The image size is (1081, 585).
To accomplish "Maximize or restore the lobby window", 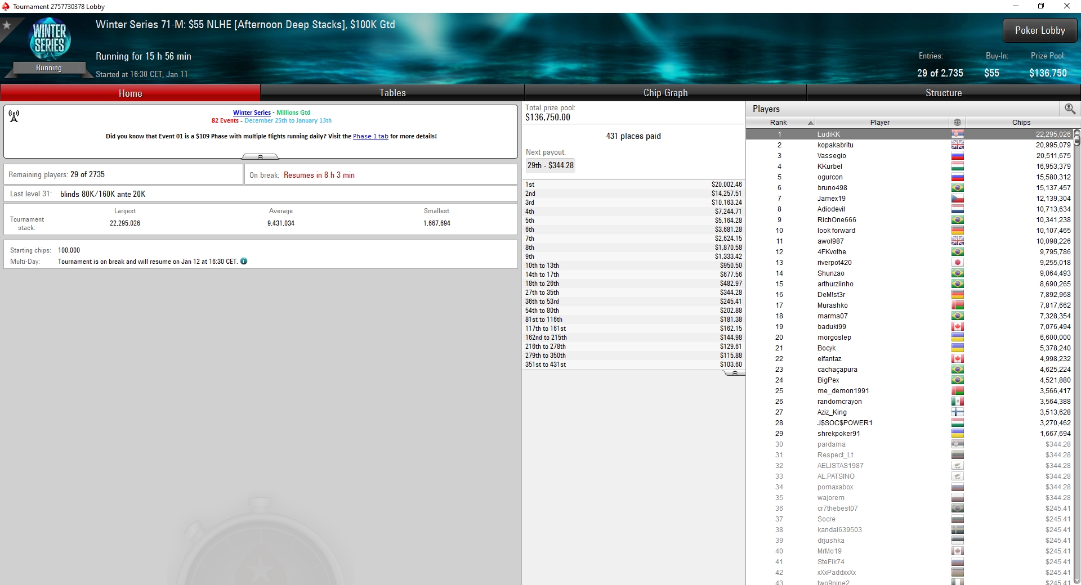I will [x=1041, y=6].
